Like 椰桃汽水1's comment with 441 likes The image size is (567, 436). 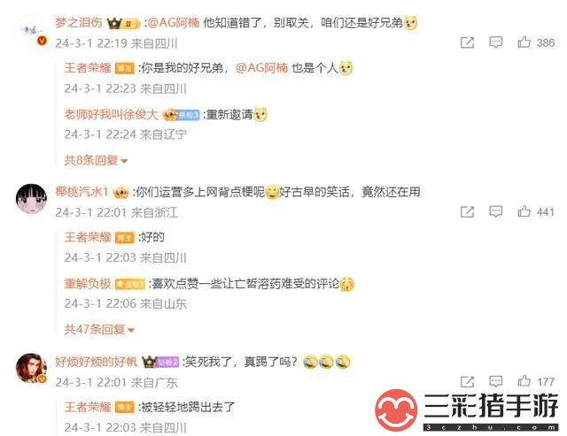[524, 211]
